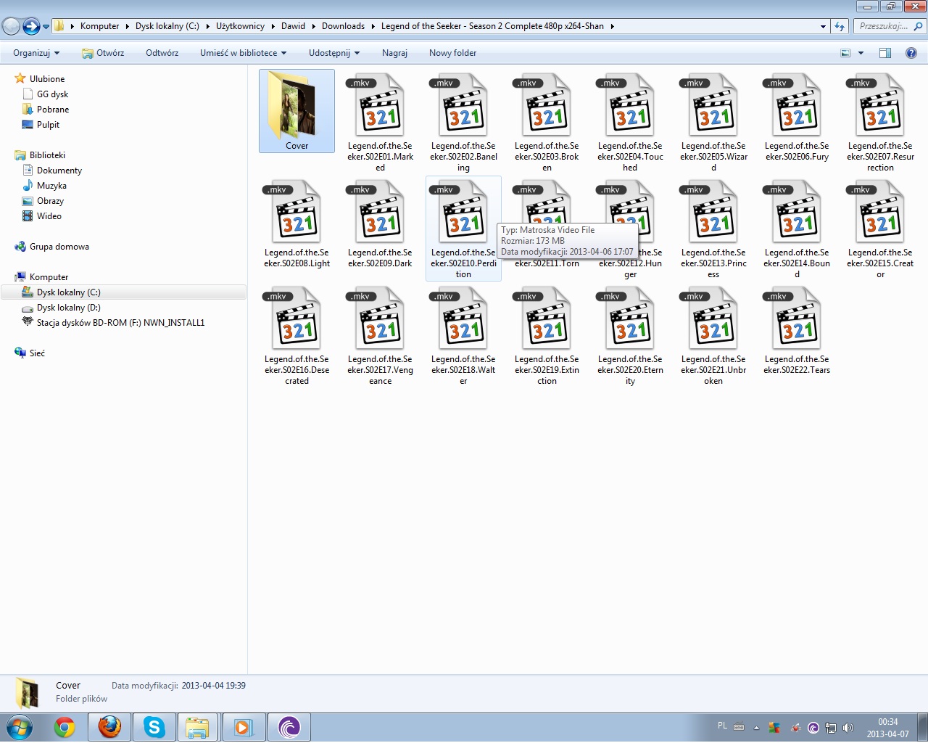Image resolution: width=928 pixels, height=743 pixels.
Task: Open the view options dropdown arrow
Action: coord(861,53)
